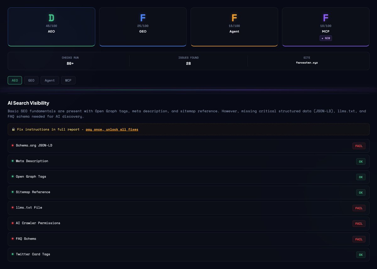The image size is (377, 269).
Task: Open the MCP score card
Action: coord(326,27)
